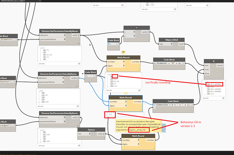Click the element port chevron on the _Diametre GetParameterValueByName node

(64, 35)
